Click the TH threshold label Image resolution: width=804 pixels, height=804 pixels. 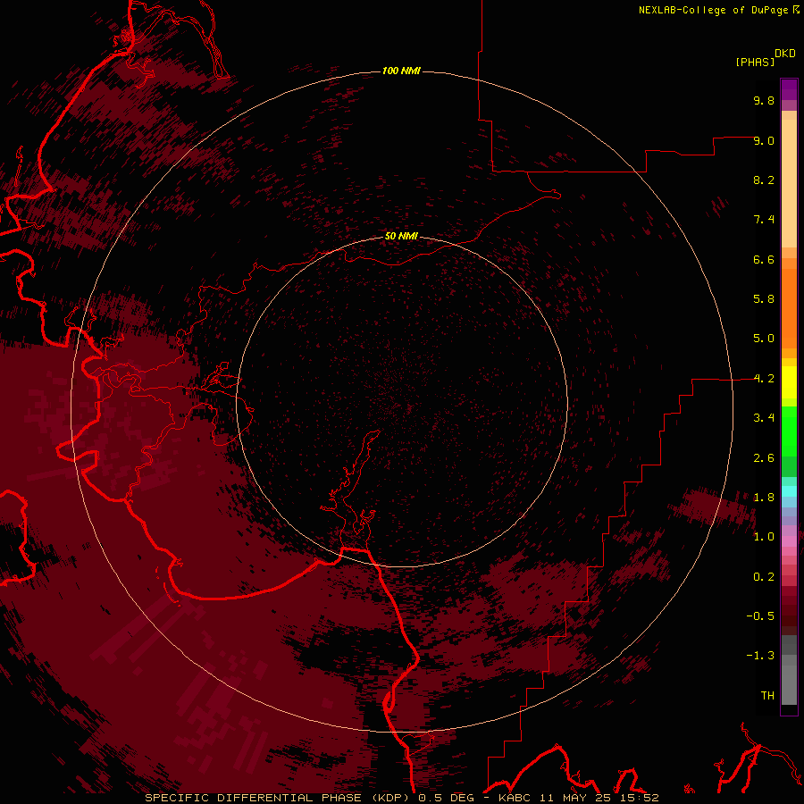tap(767, 696)
